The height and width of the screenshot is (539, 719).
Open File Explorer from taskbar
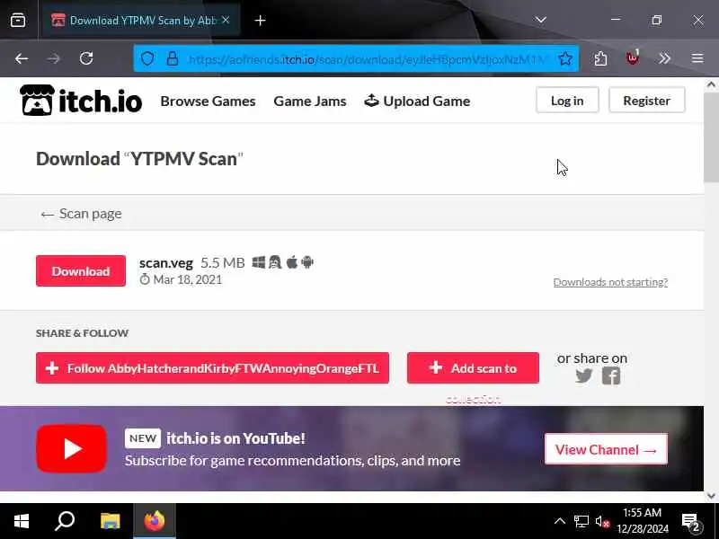coord(110,521)
